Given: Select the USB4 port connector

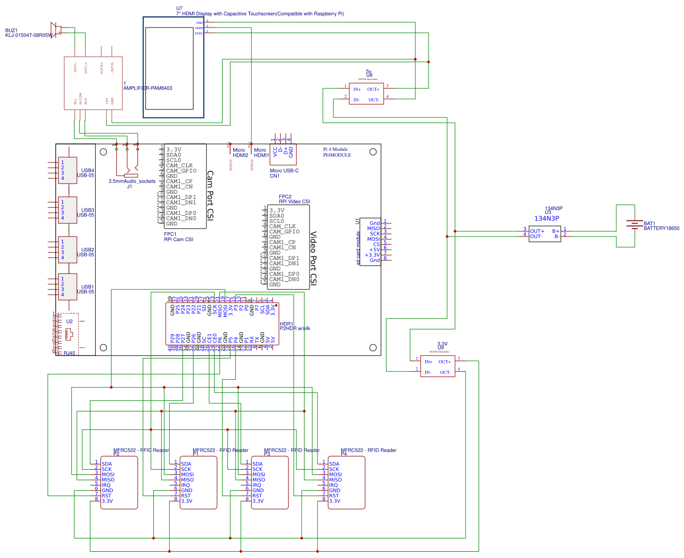Looking at the screenshot, I should coord(67,170).
